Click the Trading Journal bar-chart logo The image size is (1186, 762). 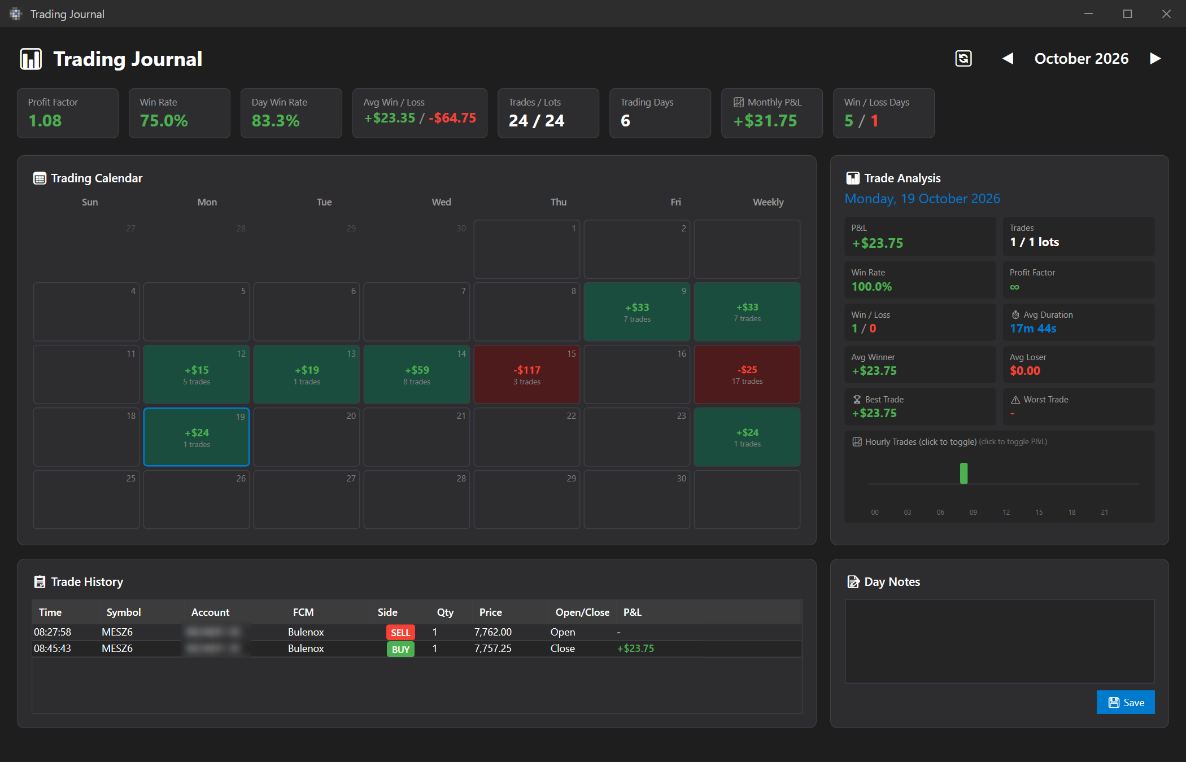point(31,59)
